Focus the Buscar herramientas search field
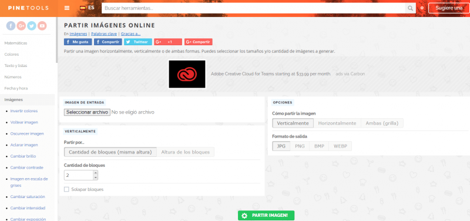470x221 pixels. [254, 8]
